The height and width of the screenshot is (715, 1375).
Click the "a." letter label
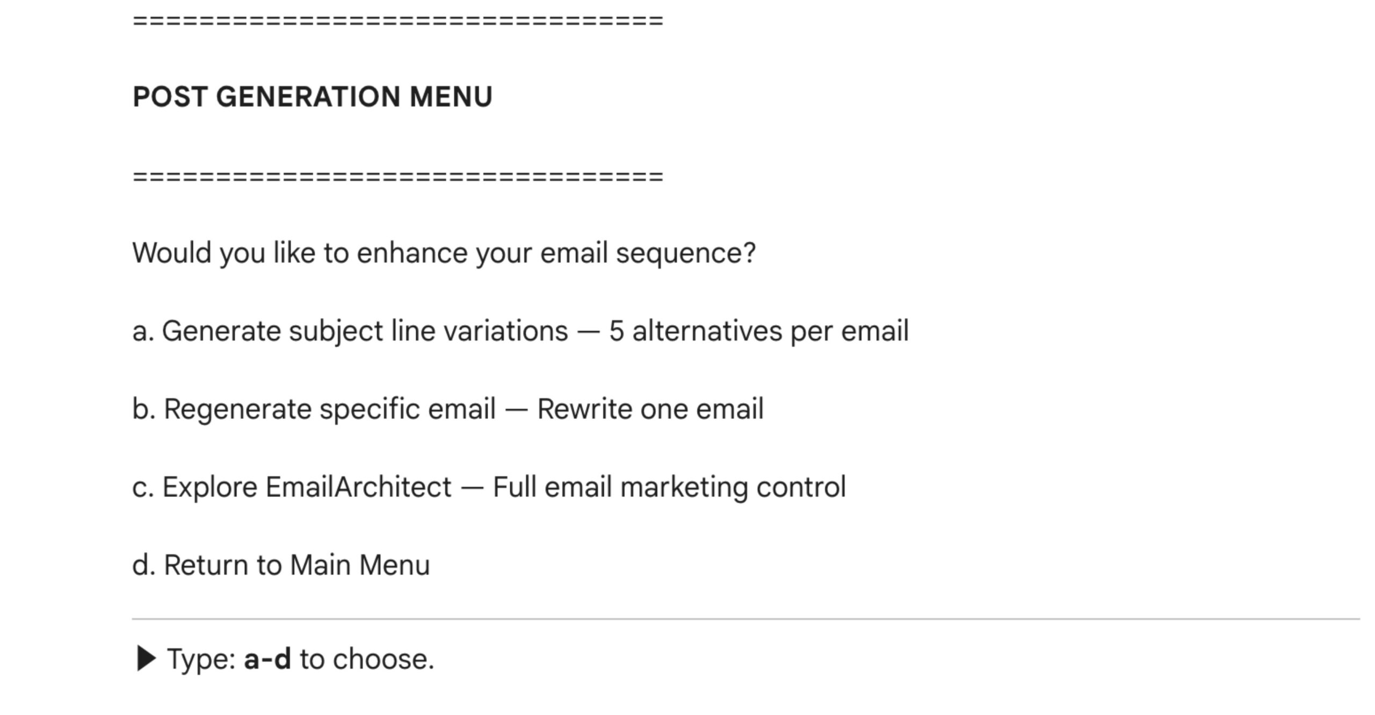click(x=143, y=331)
